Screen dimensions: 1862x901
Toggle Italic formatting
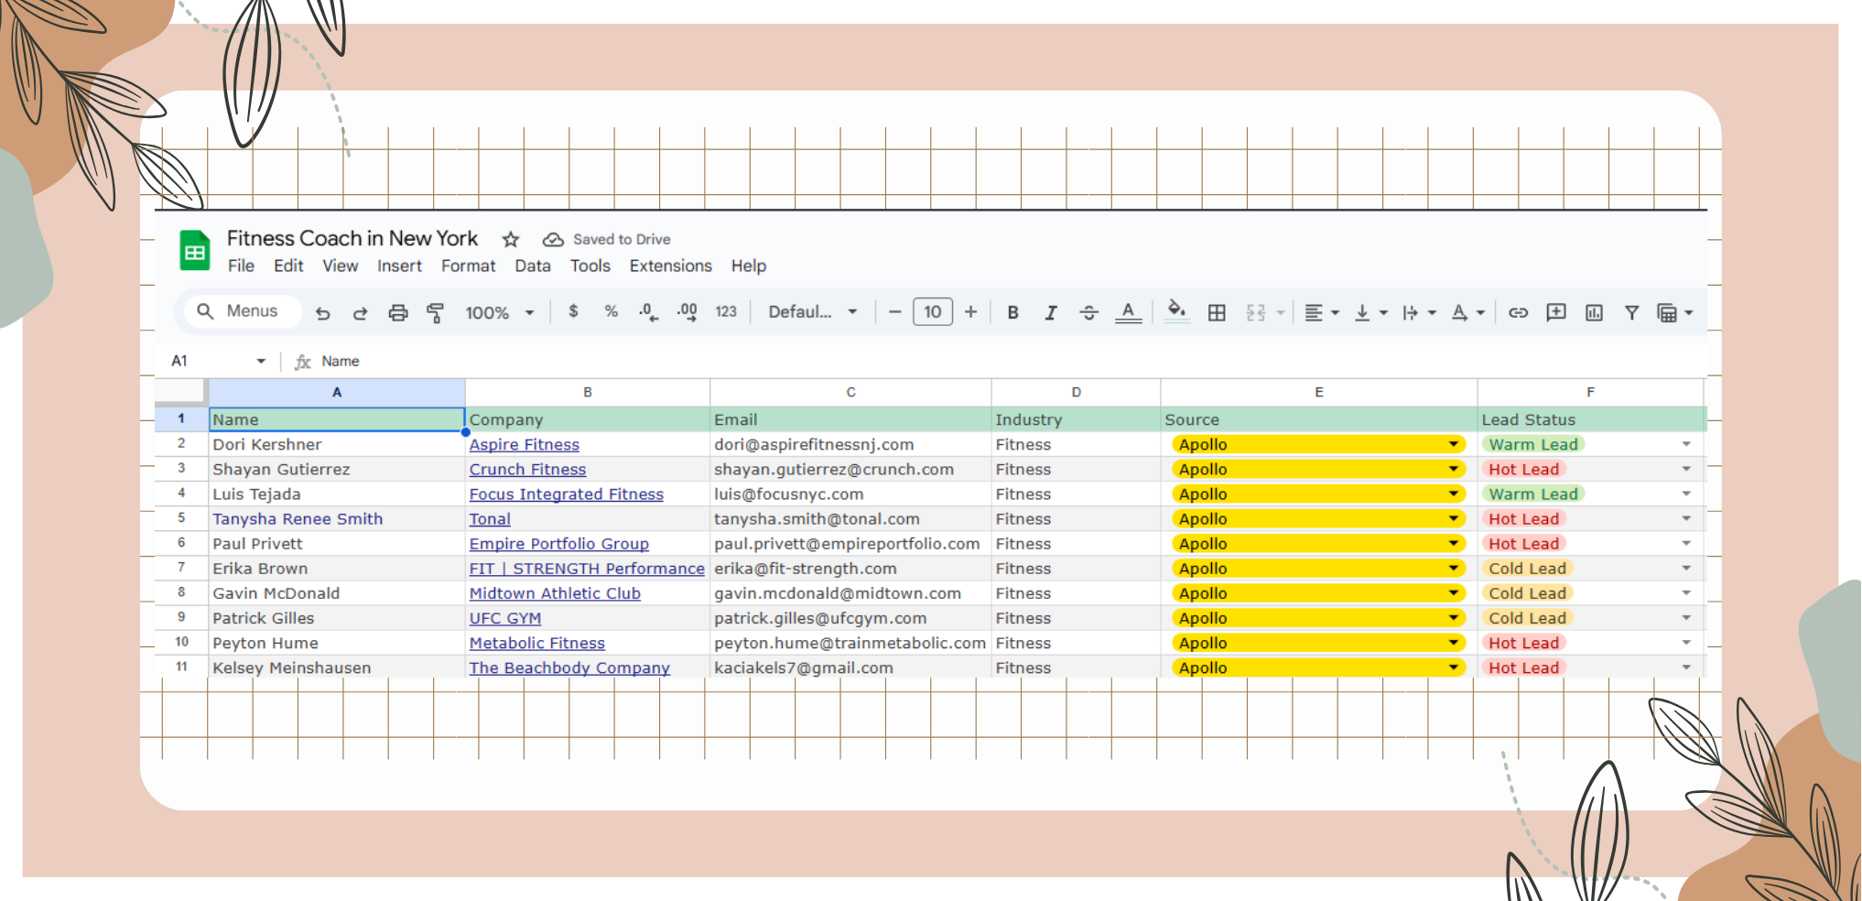point(1051,313)
